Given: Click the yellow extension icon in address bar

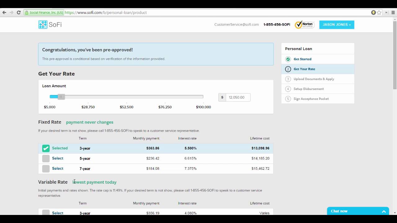Looking at the screenshot, I should pos(373,13).
